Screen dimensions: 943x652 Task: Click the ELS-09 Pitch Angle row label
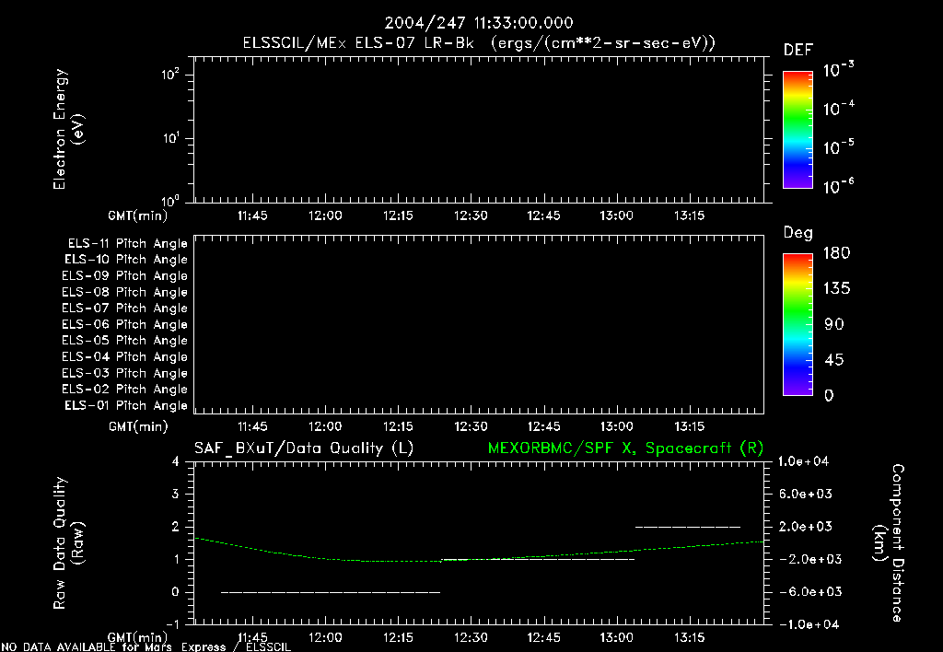click(x=125, y=276)
